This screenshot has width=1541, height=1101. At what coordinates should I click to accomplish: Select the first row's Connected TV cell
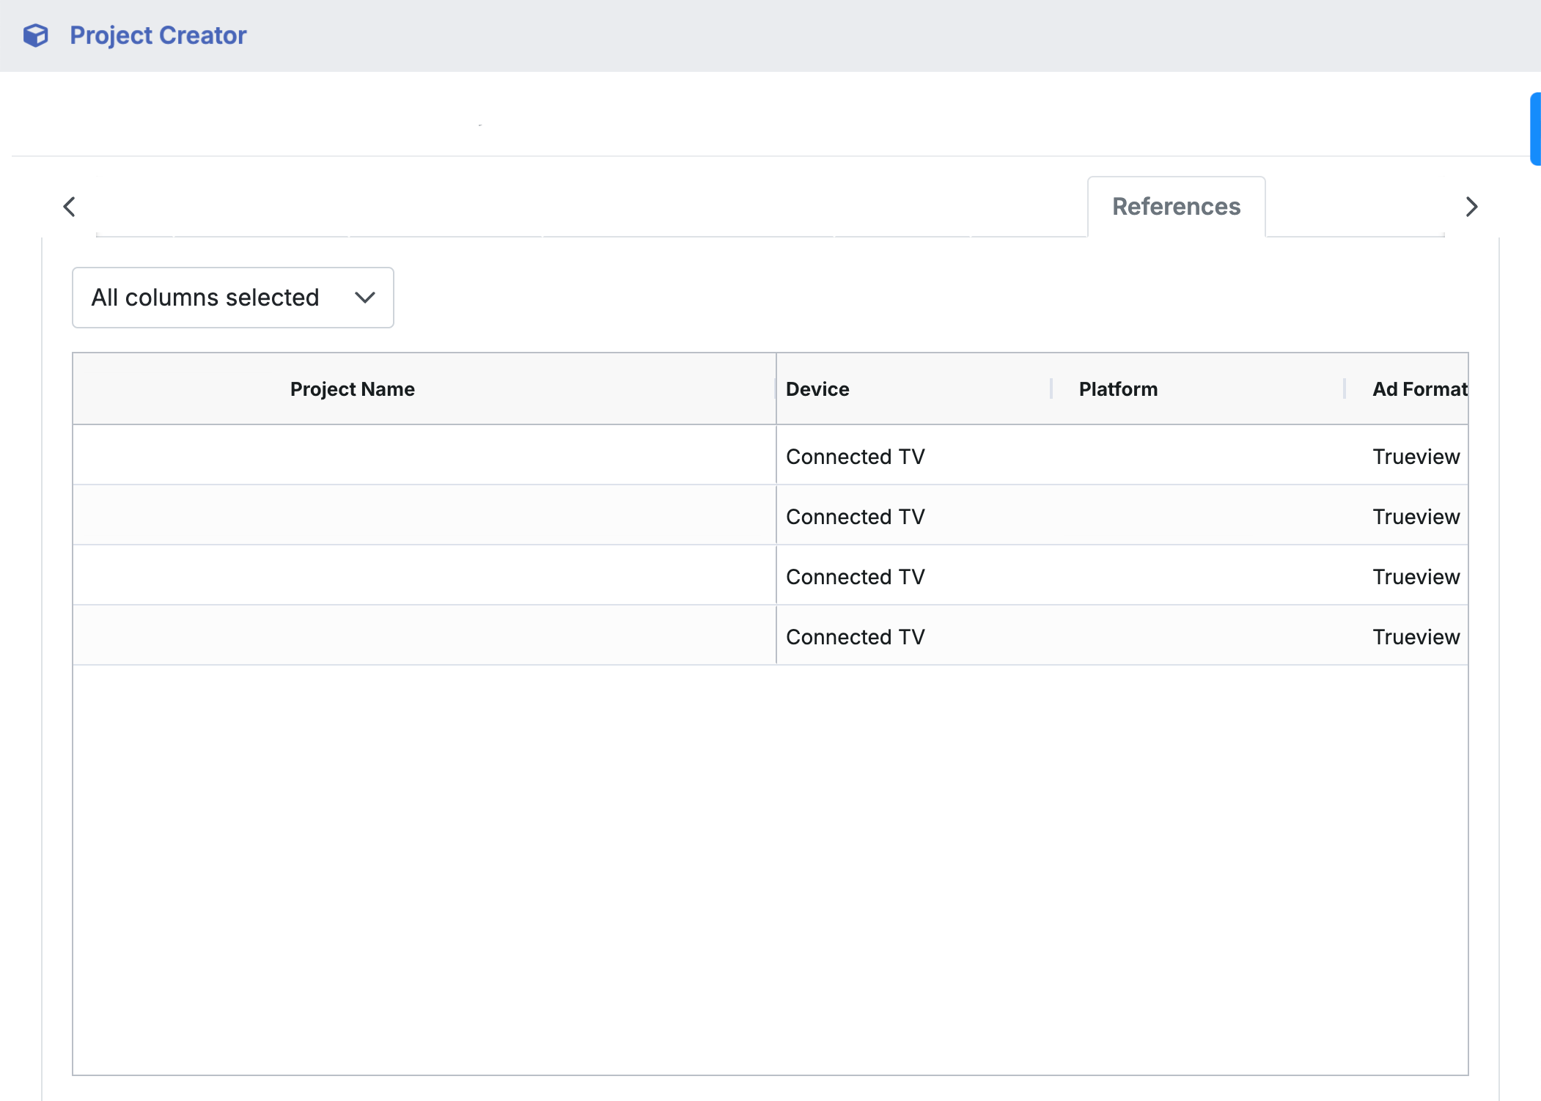pos(855,457)
